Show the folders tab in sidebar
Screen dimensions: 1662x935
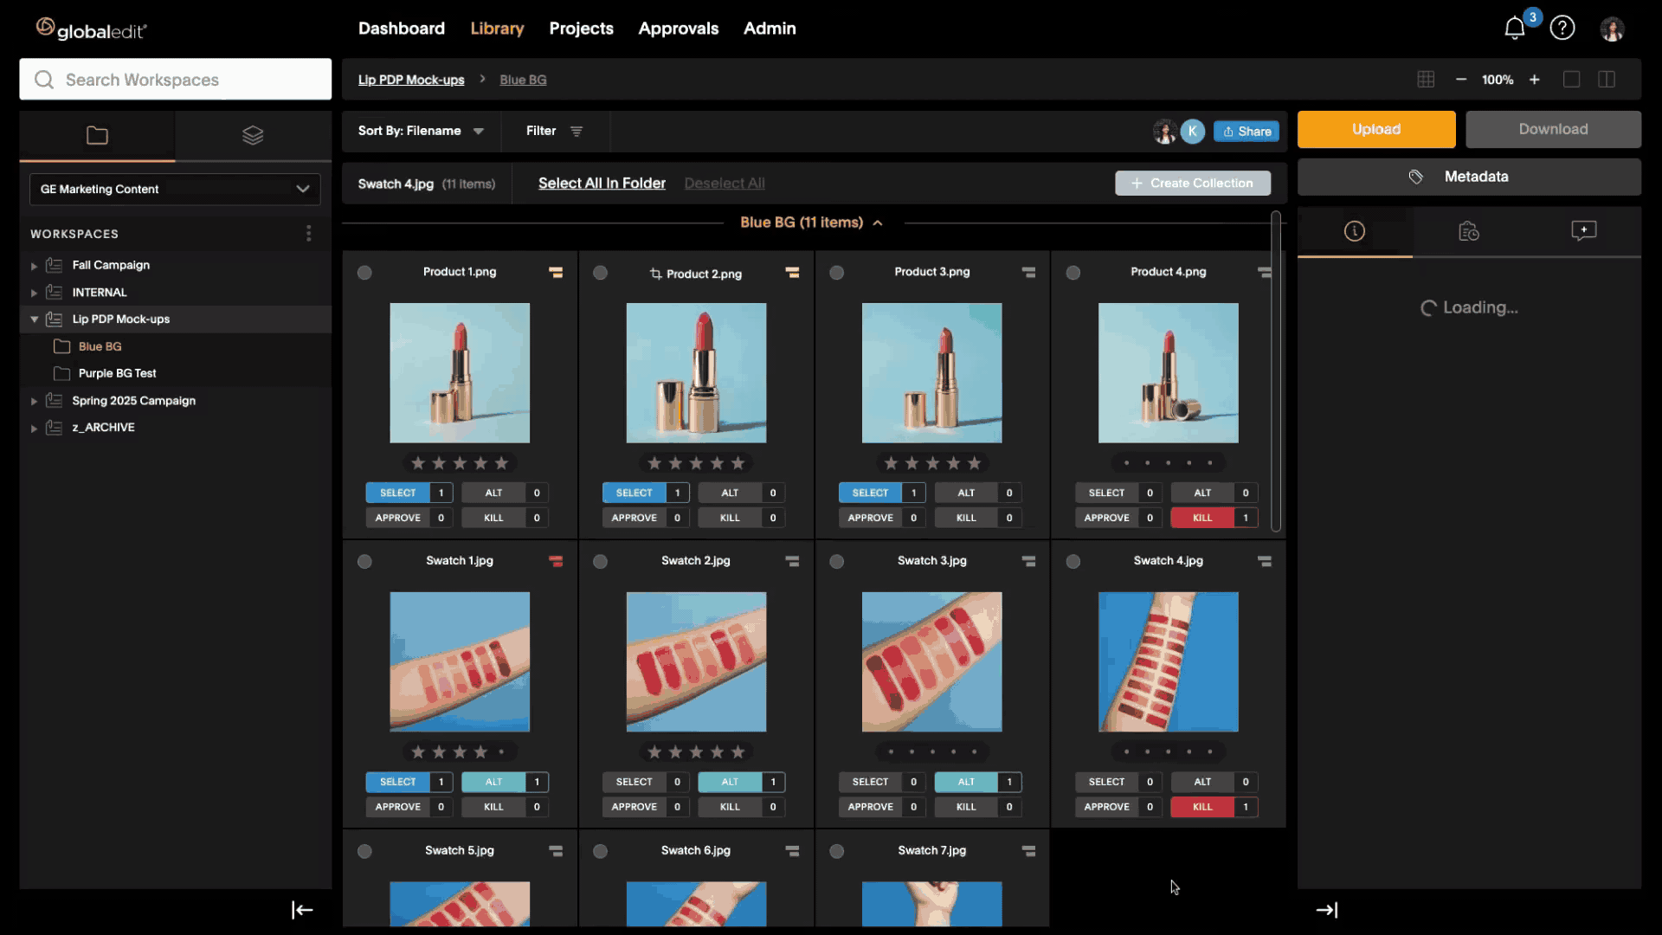[97, 135]
